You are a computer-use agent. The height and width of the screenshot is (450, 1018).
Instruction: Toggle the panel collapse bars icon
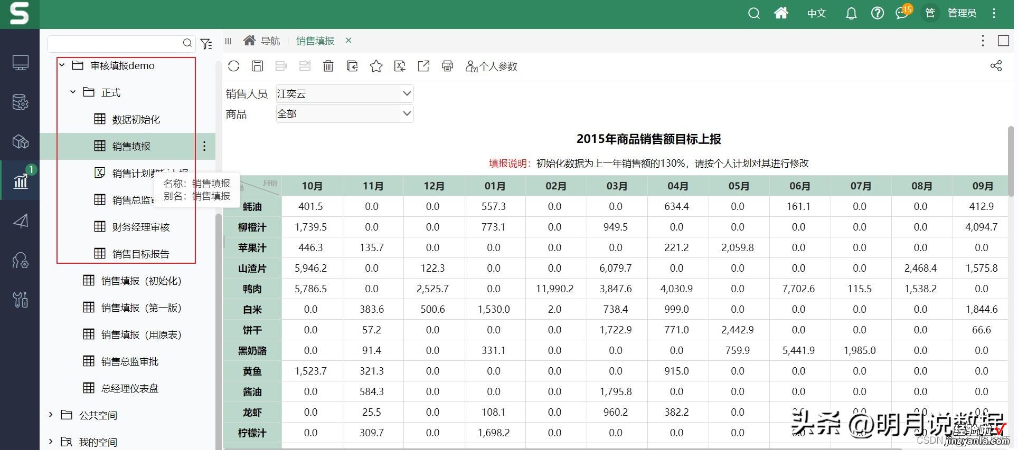(228, 41)
